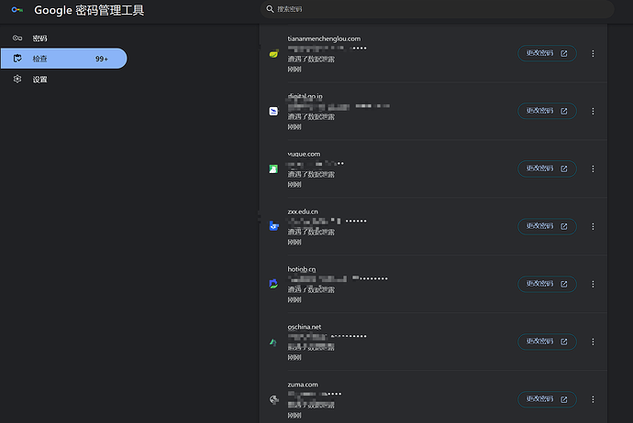The image size is (633, 423).
Task: Open more options for hotjob.cn
Action: pyautogui.click(x=593, y=285)
